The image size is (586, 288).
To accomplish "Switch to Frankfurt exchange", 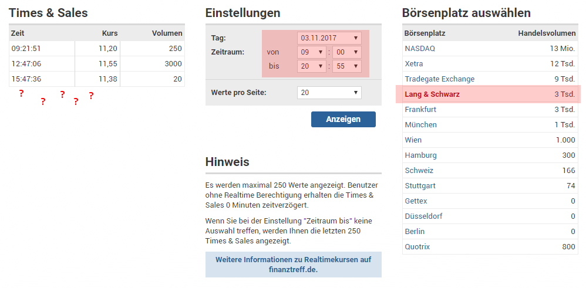I will (x=421, y=109).
